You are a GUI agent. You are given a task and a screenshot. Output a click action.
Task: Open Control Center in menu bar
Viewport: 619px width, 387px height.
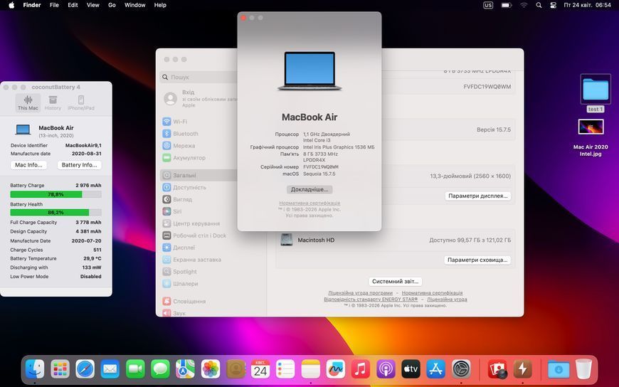pos(553,5)
